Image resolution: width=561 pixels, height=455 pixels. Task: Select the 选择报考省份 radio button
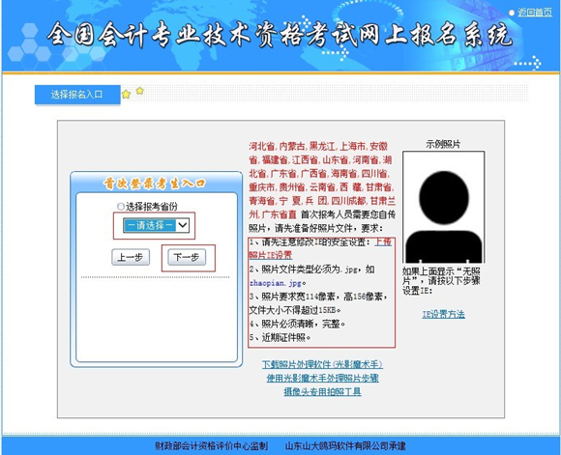[x=121, y=206]
